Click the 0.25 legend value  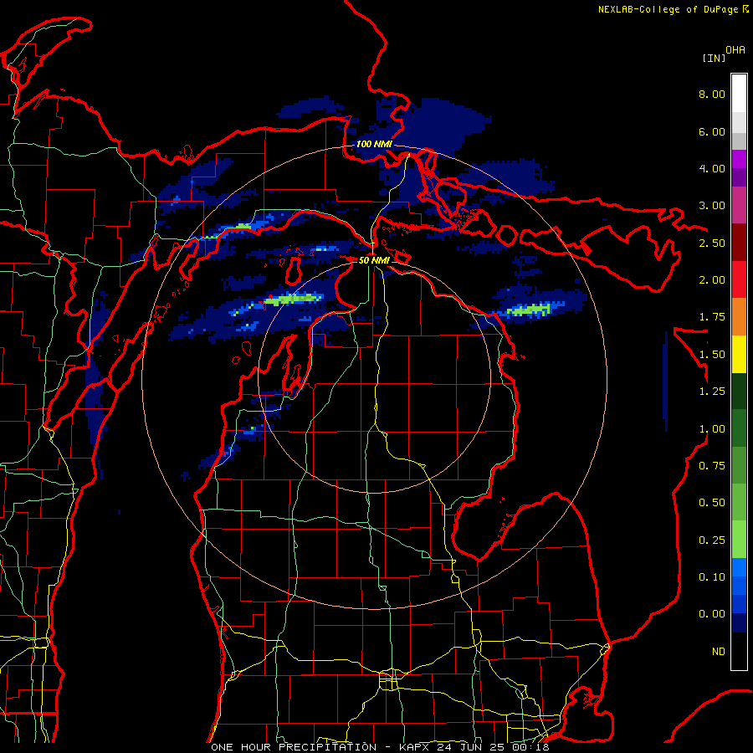pyautogui.click(x=712, y=540)
